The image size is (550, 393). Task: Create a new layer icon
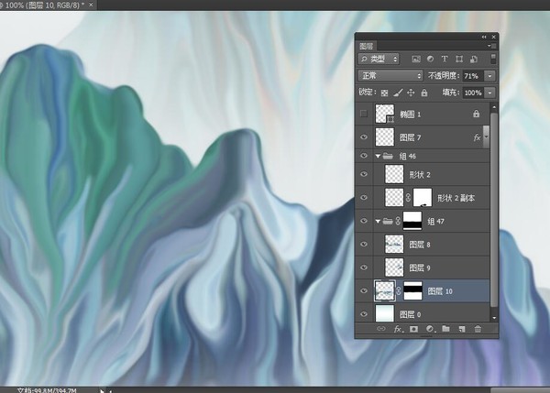(x=462, y=329)
